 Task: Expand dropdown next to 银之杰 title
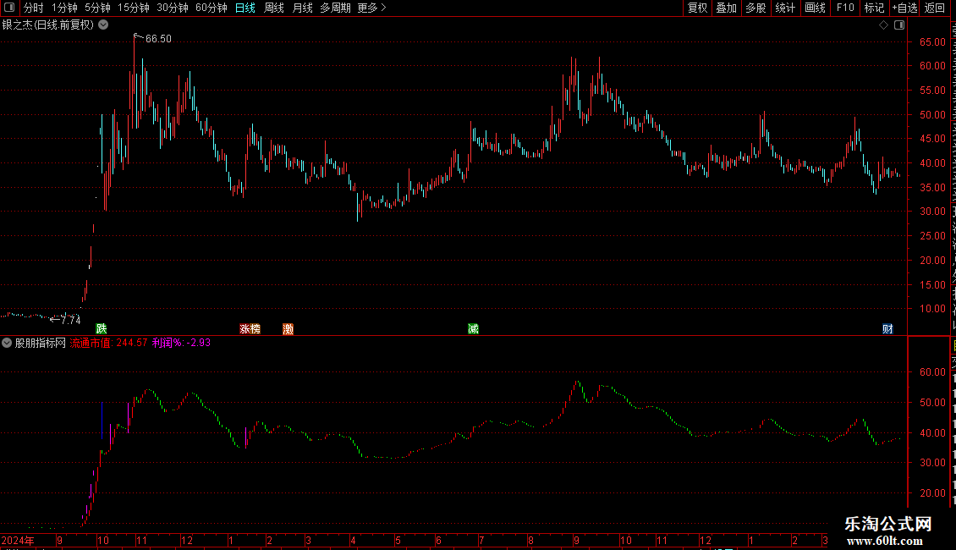point(104,25)
